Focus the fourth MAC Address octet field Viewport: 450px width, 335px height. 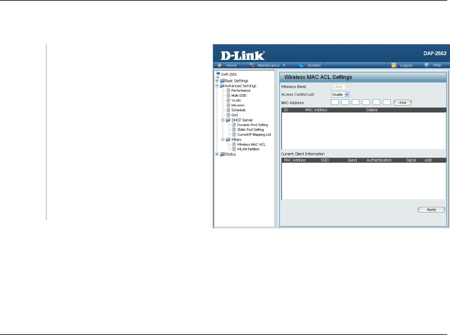366,102
